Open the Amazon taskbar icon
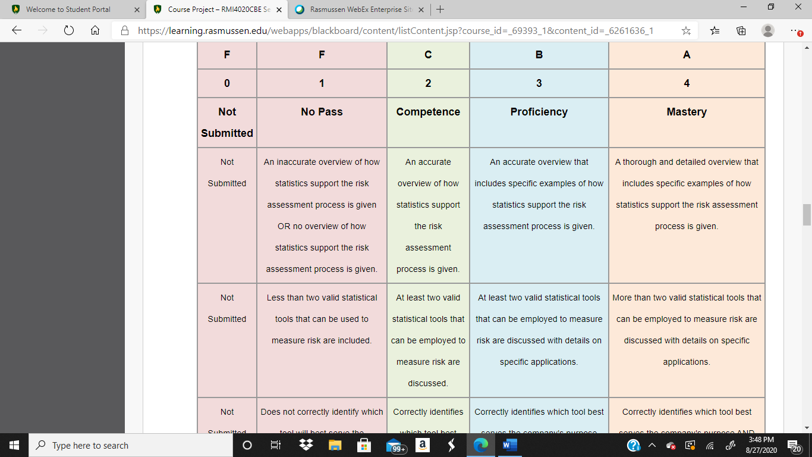 pyautogui.click(x=423, y=445)
